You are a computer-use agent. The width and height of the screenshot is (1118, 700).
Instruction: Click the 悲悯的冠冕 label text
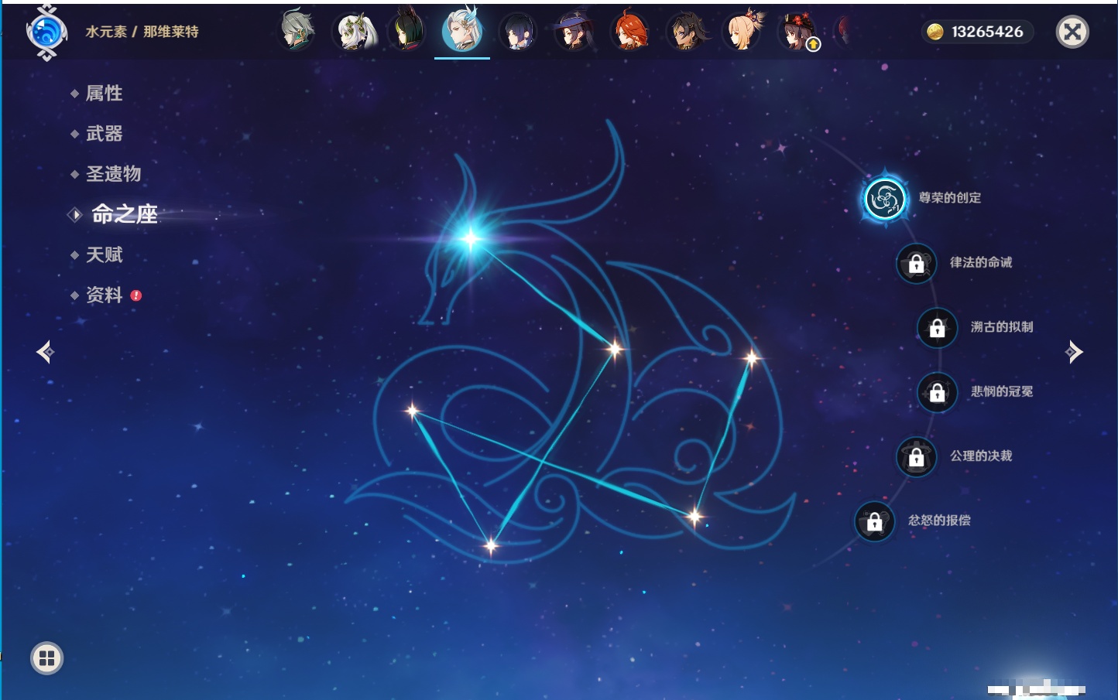pyautogui.click(x=1002, y=391)
